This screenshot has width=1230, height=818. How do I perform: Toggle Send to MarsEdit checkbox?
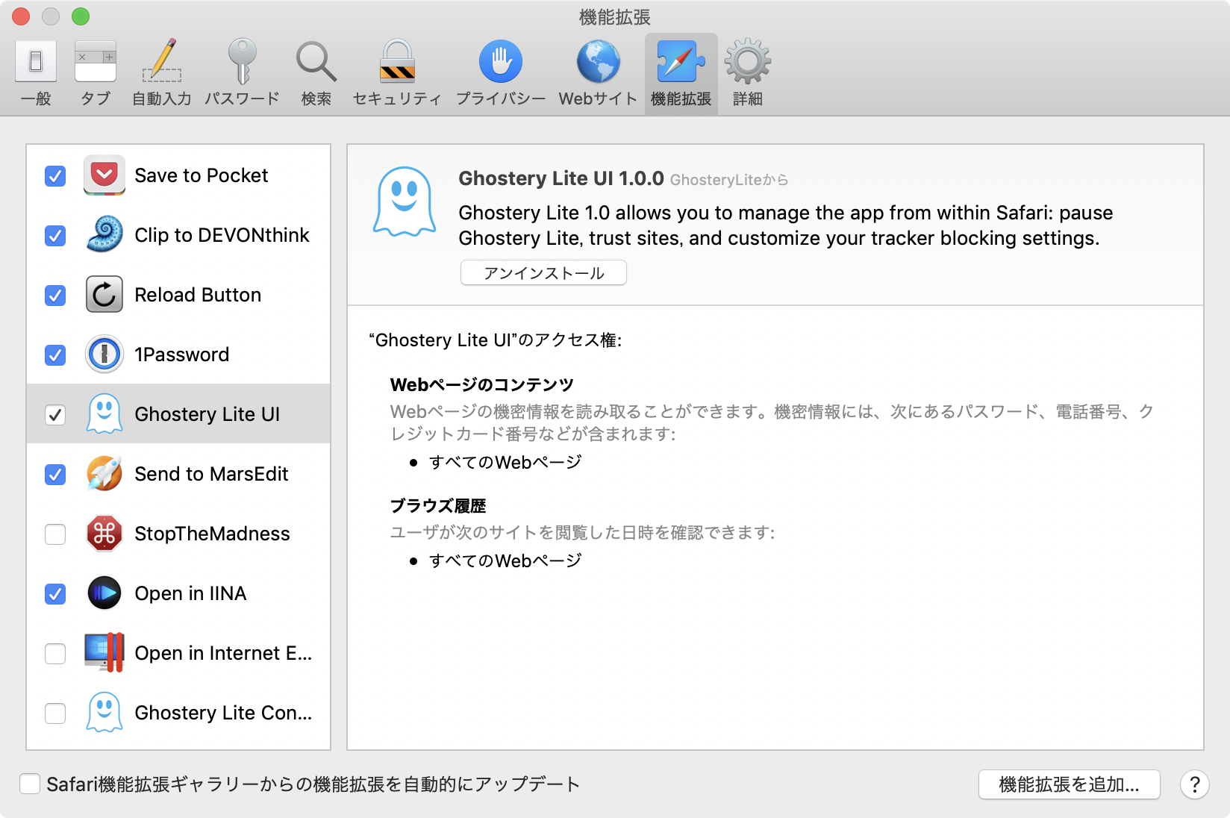(55, 475)
